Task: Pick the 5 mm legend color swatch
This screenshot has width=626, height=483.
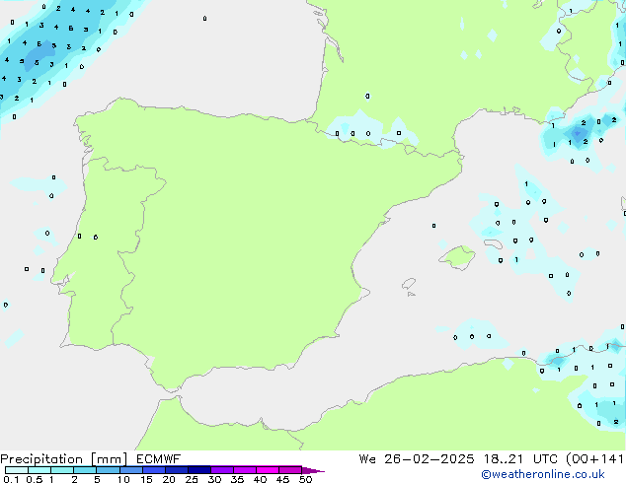Action: pos(108,470)
